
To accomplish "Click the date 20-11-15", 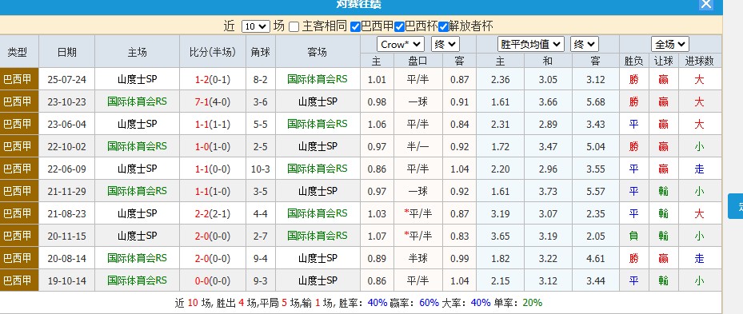I will 67,236.
